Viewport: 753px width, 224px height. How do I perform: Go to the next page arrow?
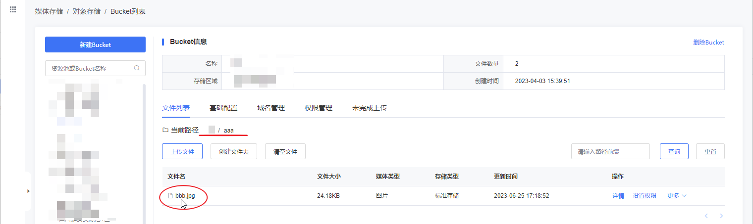point(721,216)
